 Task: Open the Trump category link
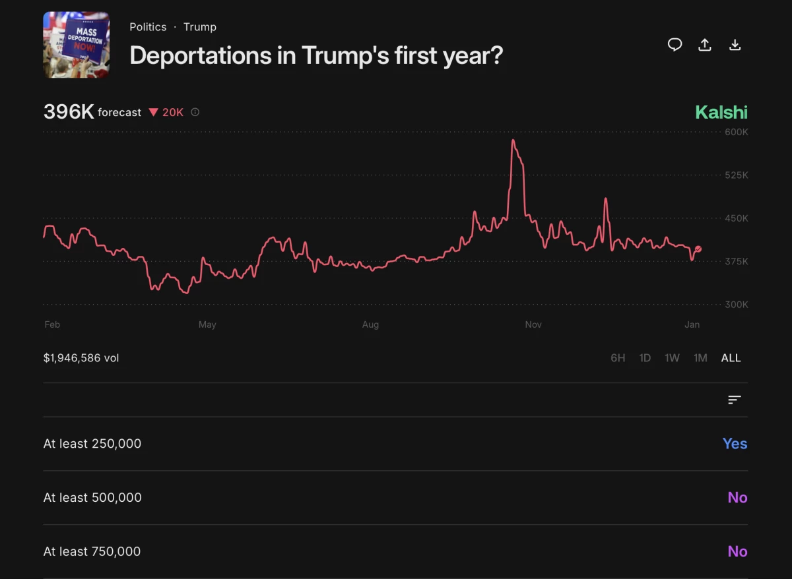coord(200,27)
